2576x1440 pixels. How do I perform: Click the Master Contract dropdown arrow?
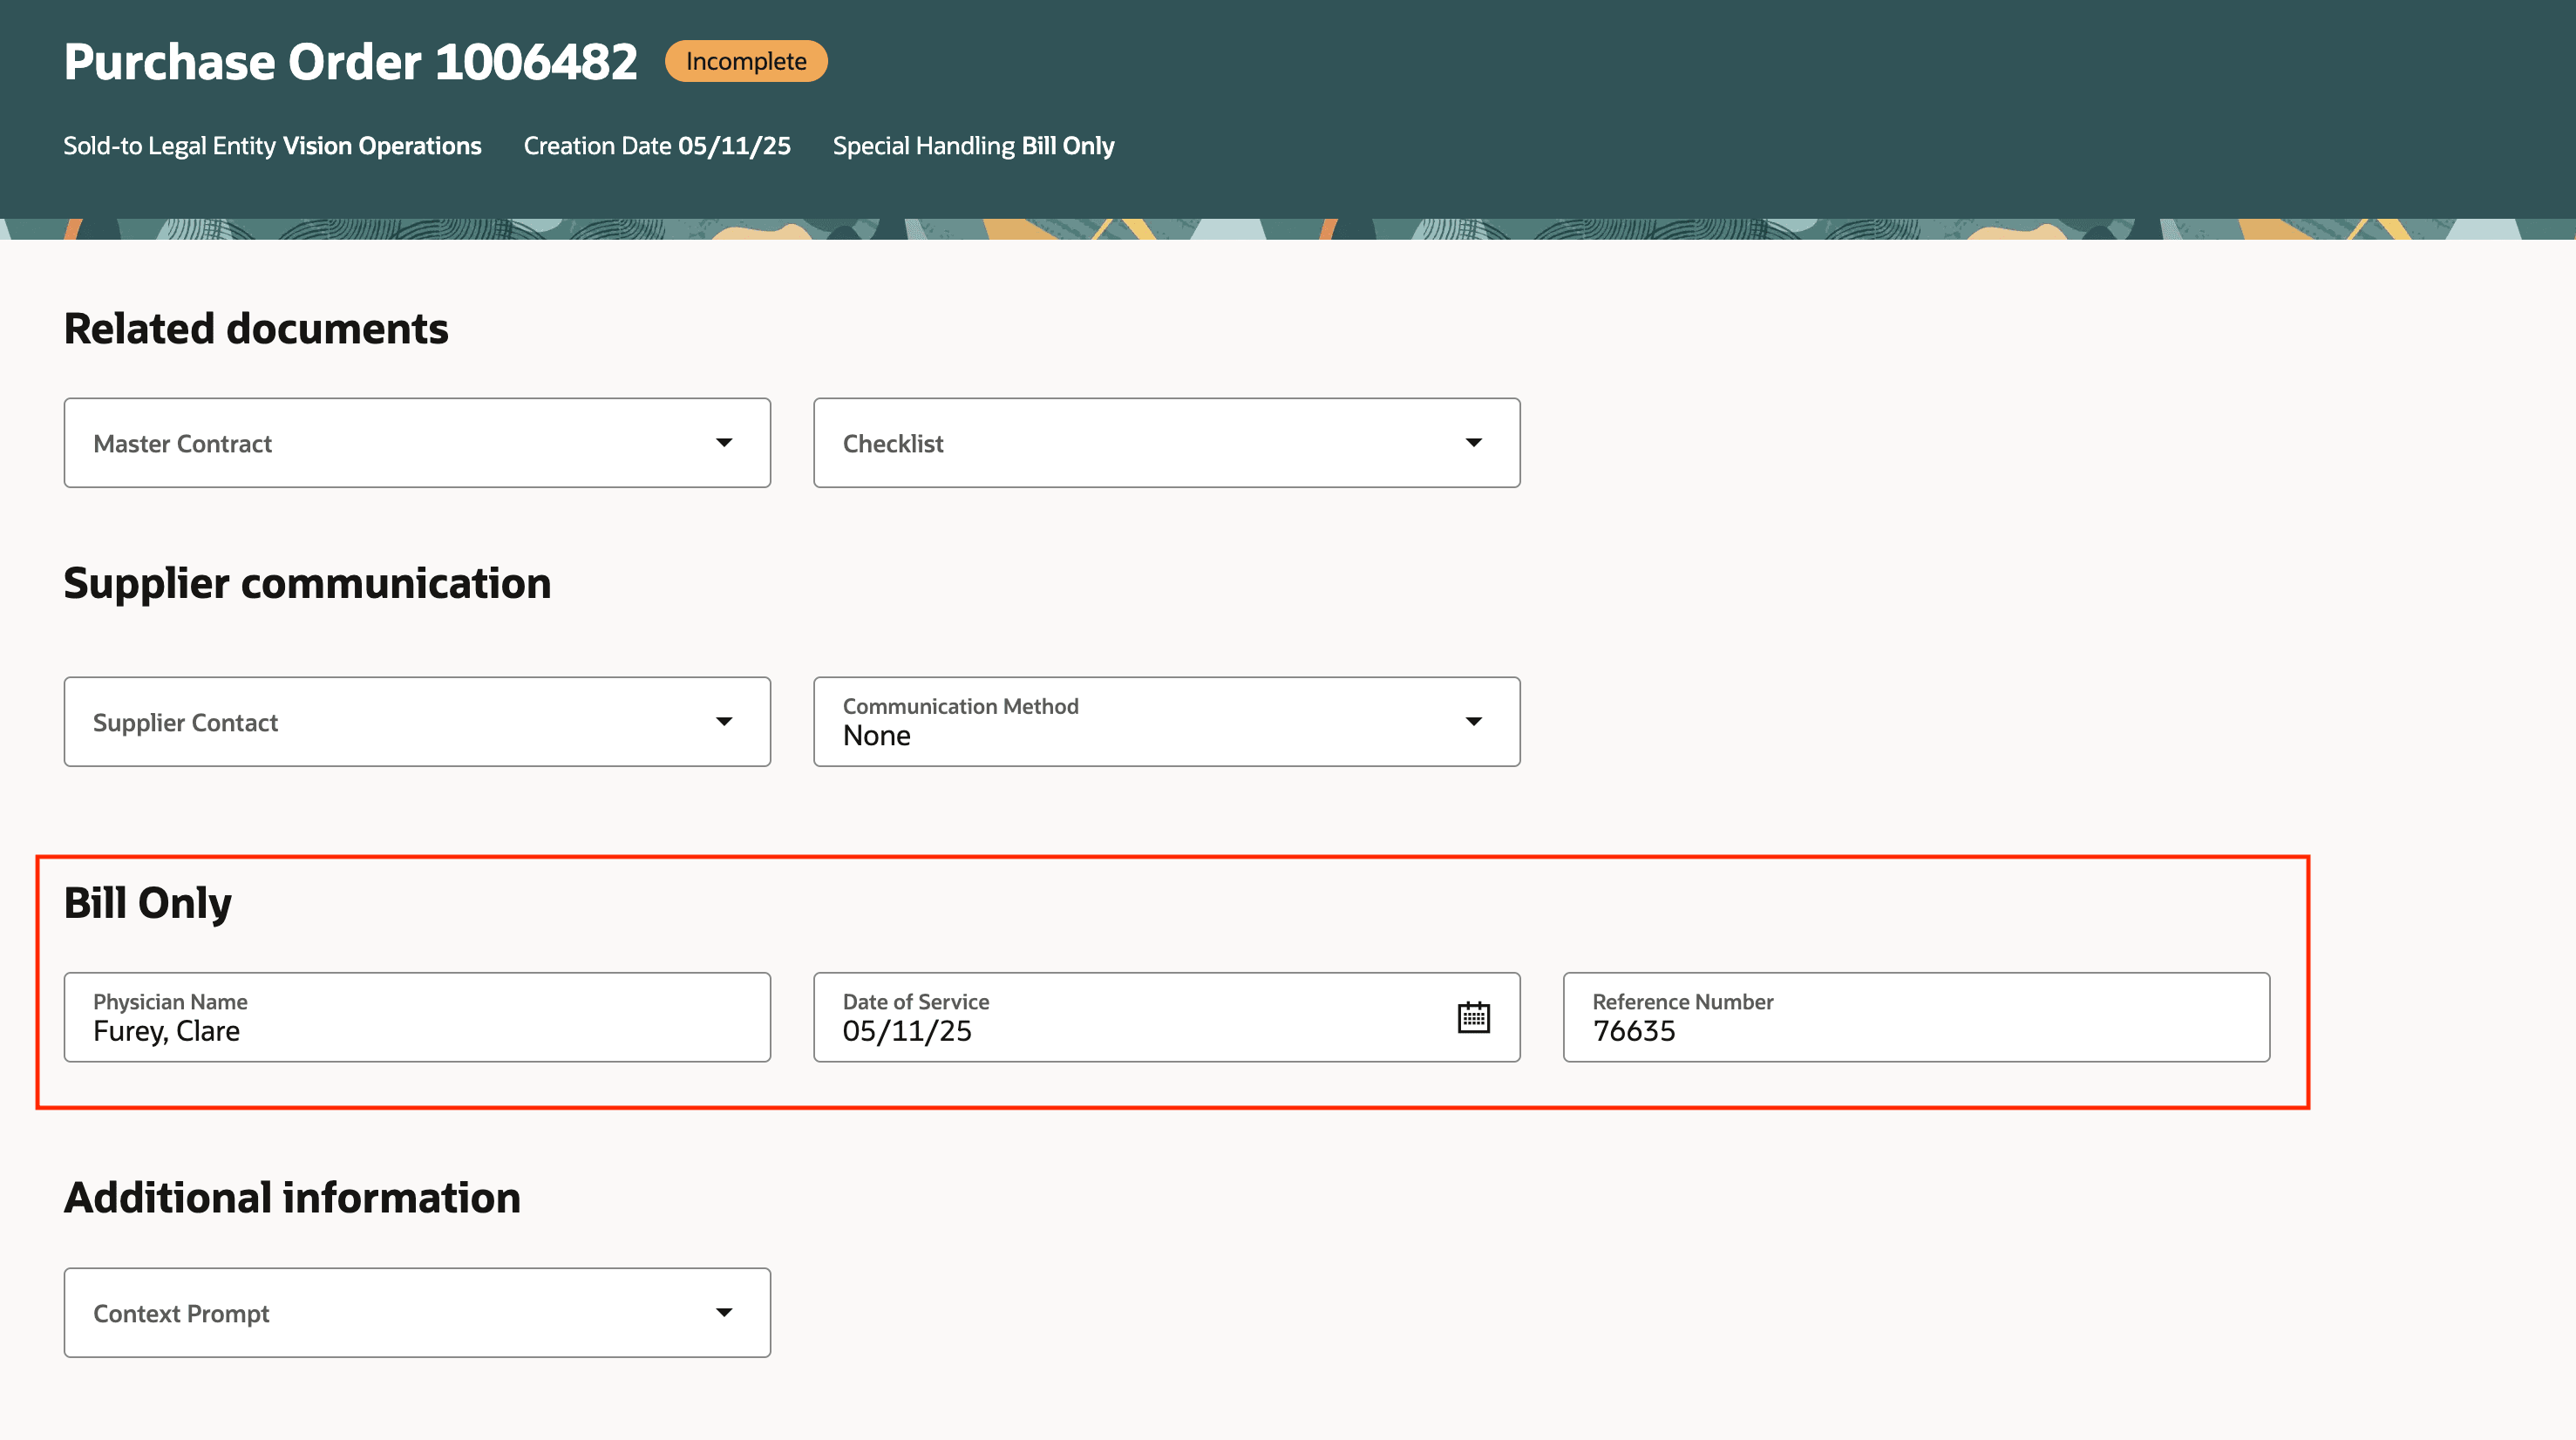coord(727,442)
